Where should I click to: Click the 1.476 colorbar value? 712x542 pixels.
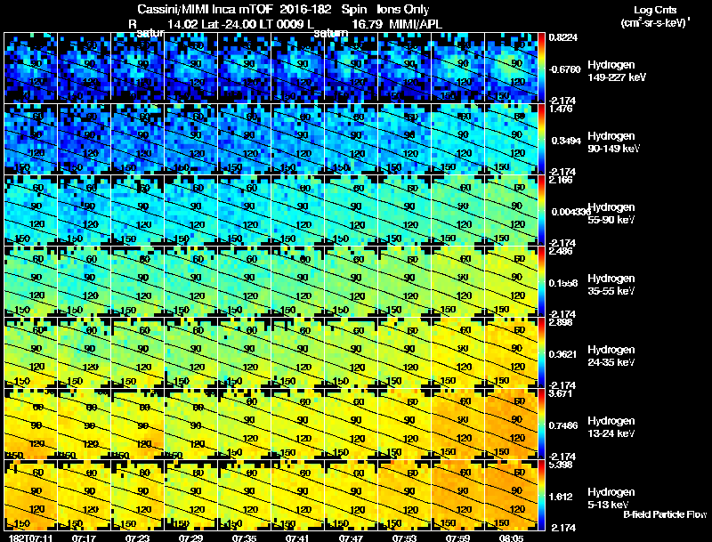(561, 109)
